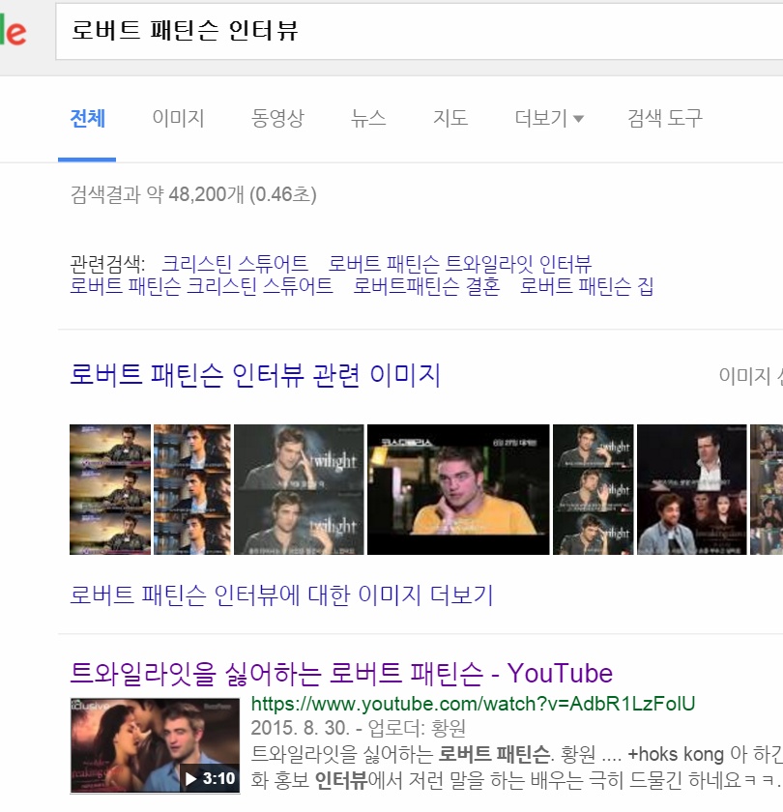
Task: Open second image thumbnail with dark suit
Action: [x=192, y=489]
